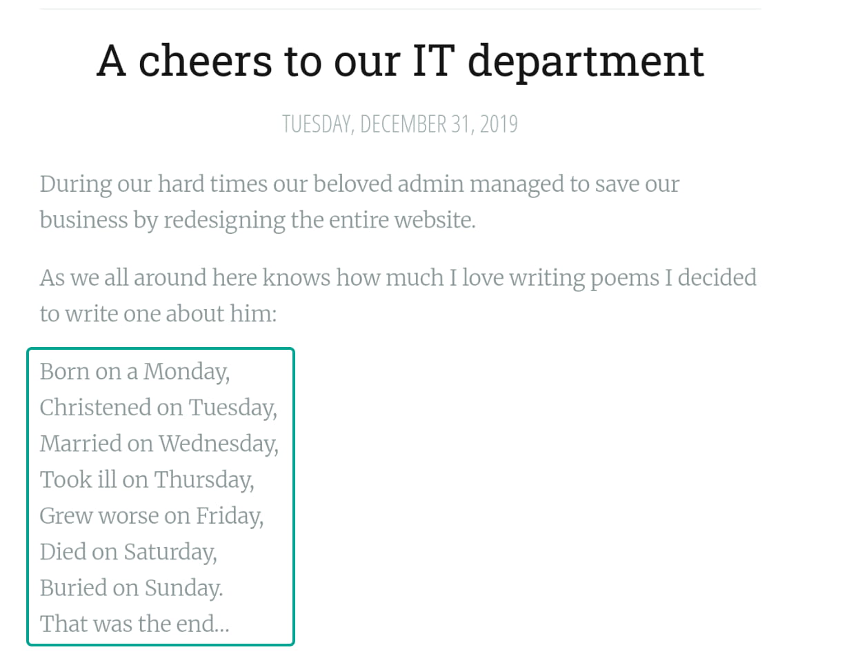Click the word "department" in the title

coord(586,61)
